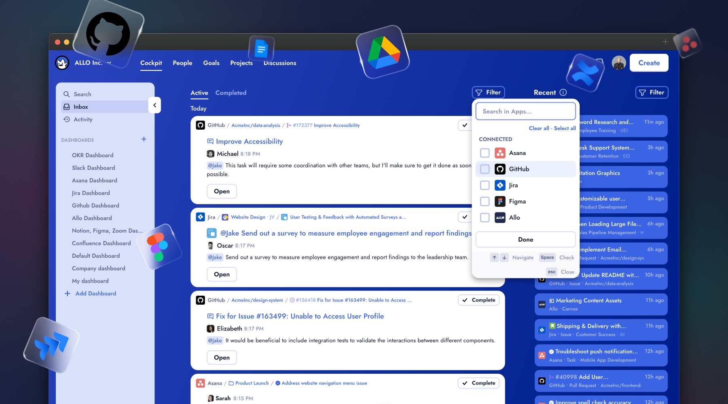728x404 pixels.
Task: Open the Inbox in sidebar
Action: (105, 107)
